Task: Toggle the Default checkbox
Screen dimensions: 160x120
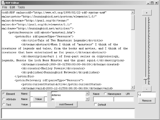Action: (x=95, y=105)
